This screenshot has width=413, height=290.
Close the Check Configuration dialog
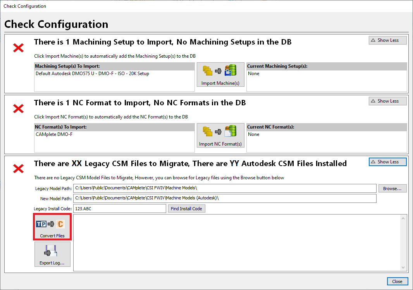(x=397, y=281)
